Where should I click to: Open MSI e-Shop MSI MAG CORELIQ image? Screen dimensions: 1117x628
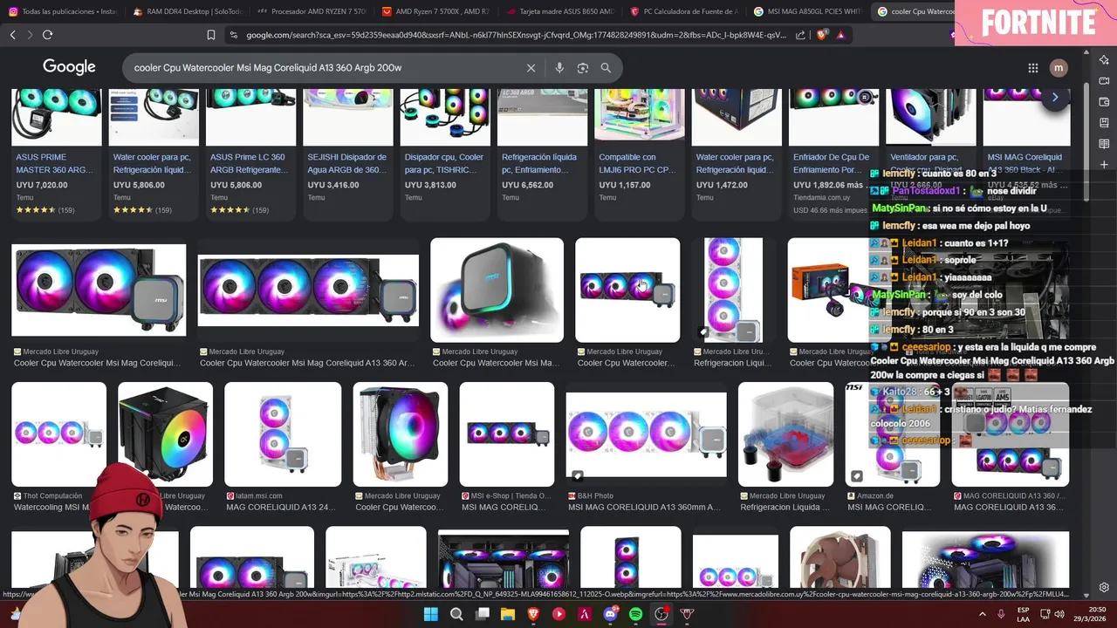pos(507,434)
